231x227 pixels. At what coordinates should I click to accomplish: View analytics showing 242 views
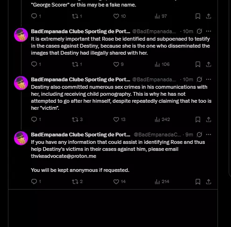pyautogui.click(x=162, y=120)
